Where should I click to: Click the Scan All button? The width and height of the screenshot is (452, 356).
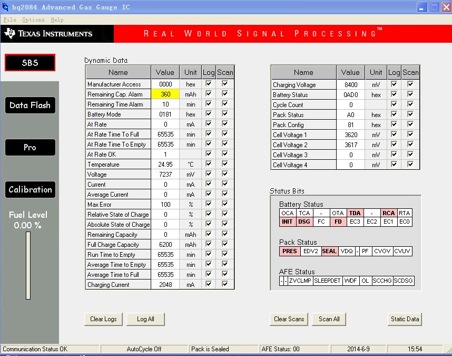point(329,319)
